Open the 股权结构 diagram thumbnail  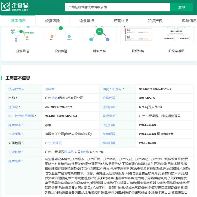pyautogui.click(x=138, y=35)
